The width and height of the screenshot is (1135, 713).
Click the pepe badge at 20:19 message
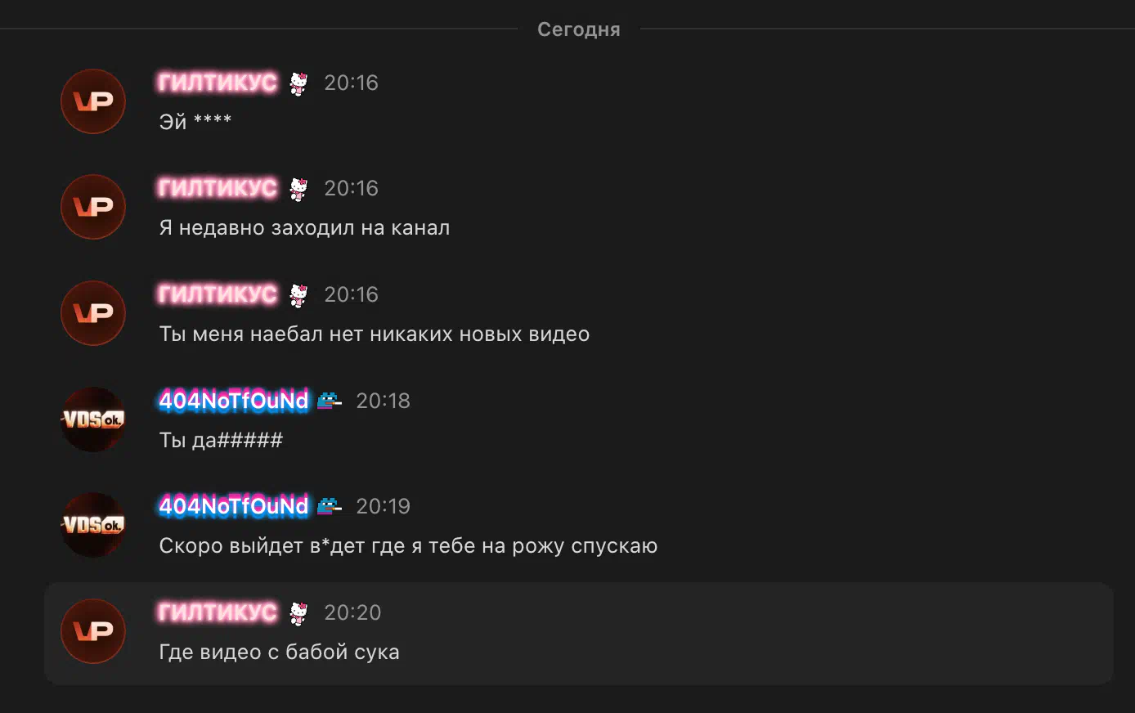pos(330,506)
